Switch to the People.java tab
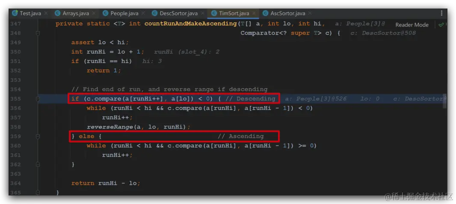 click(124, 13)
